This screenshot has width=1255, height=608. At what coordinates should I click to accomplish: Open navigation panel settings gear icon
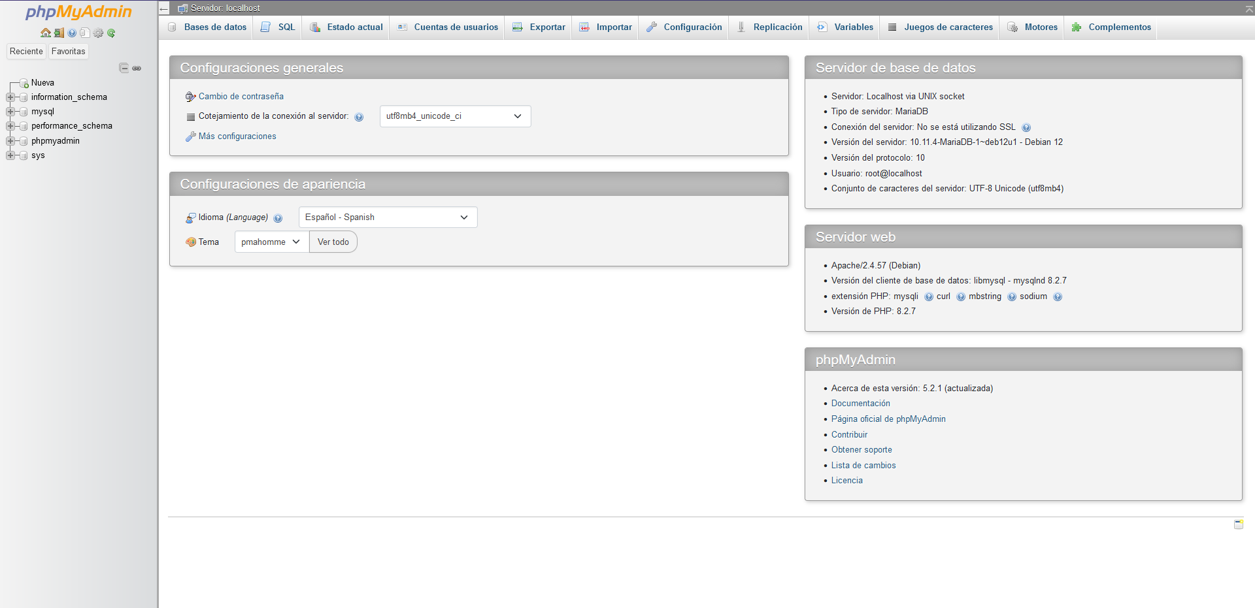(99, 33)
